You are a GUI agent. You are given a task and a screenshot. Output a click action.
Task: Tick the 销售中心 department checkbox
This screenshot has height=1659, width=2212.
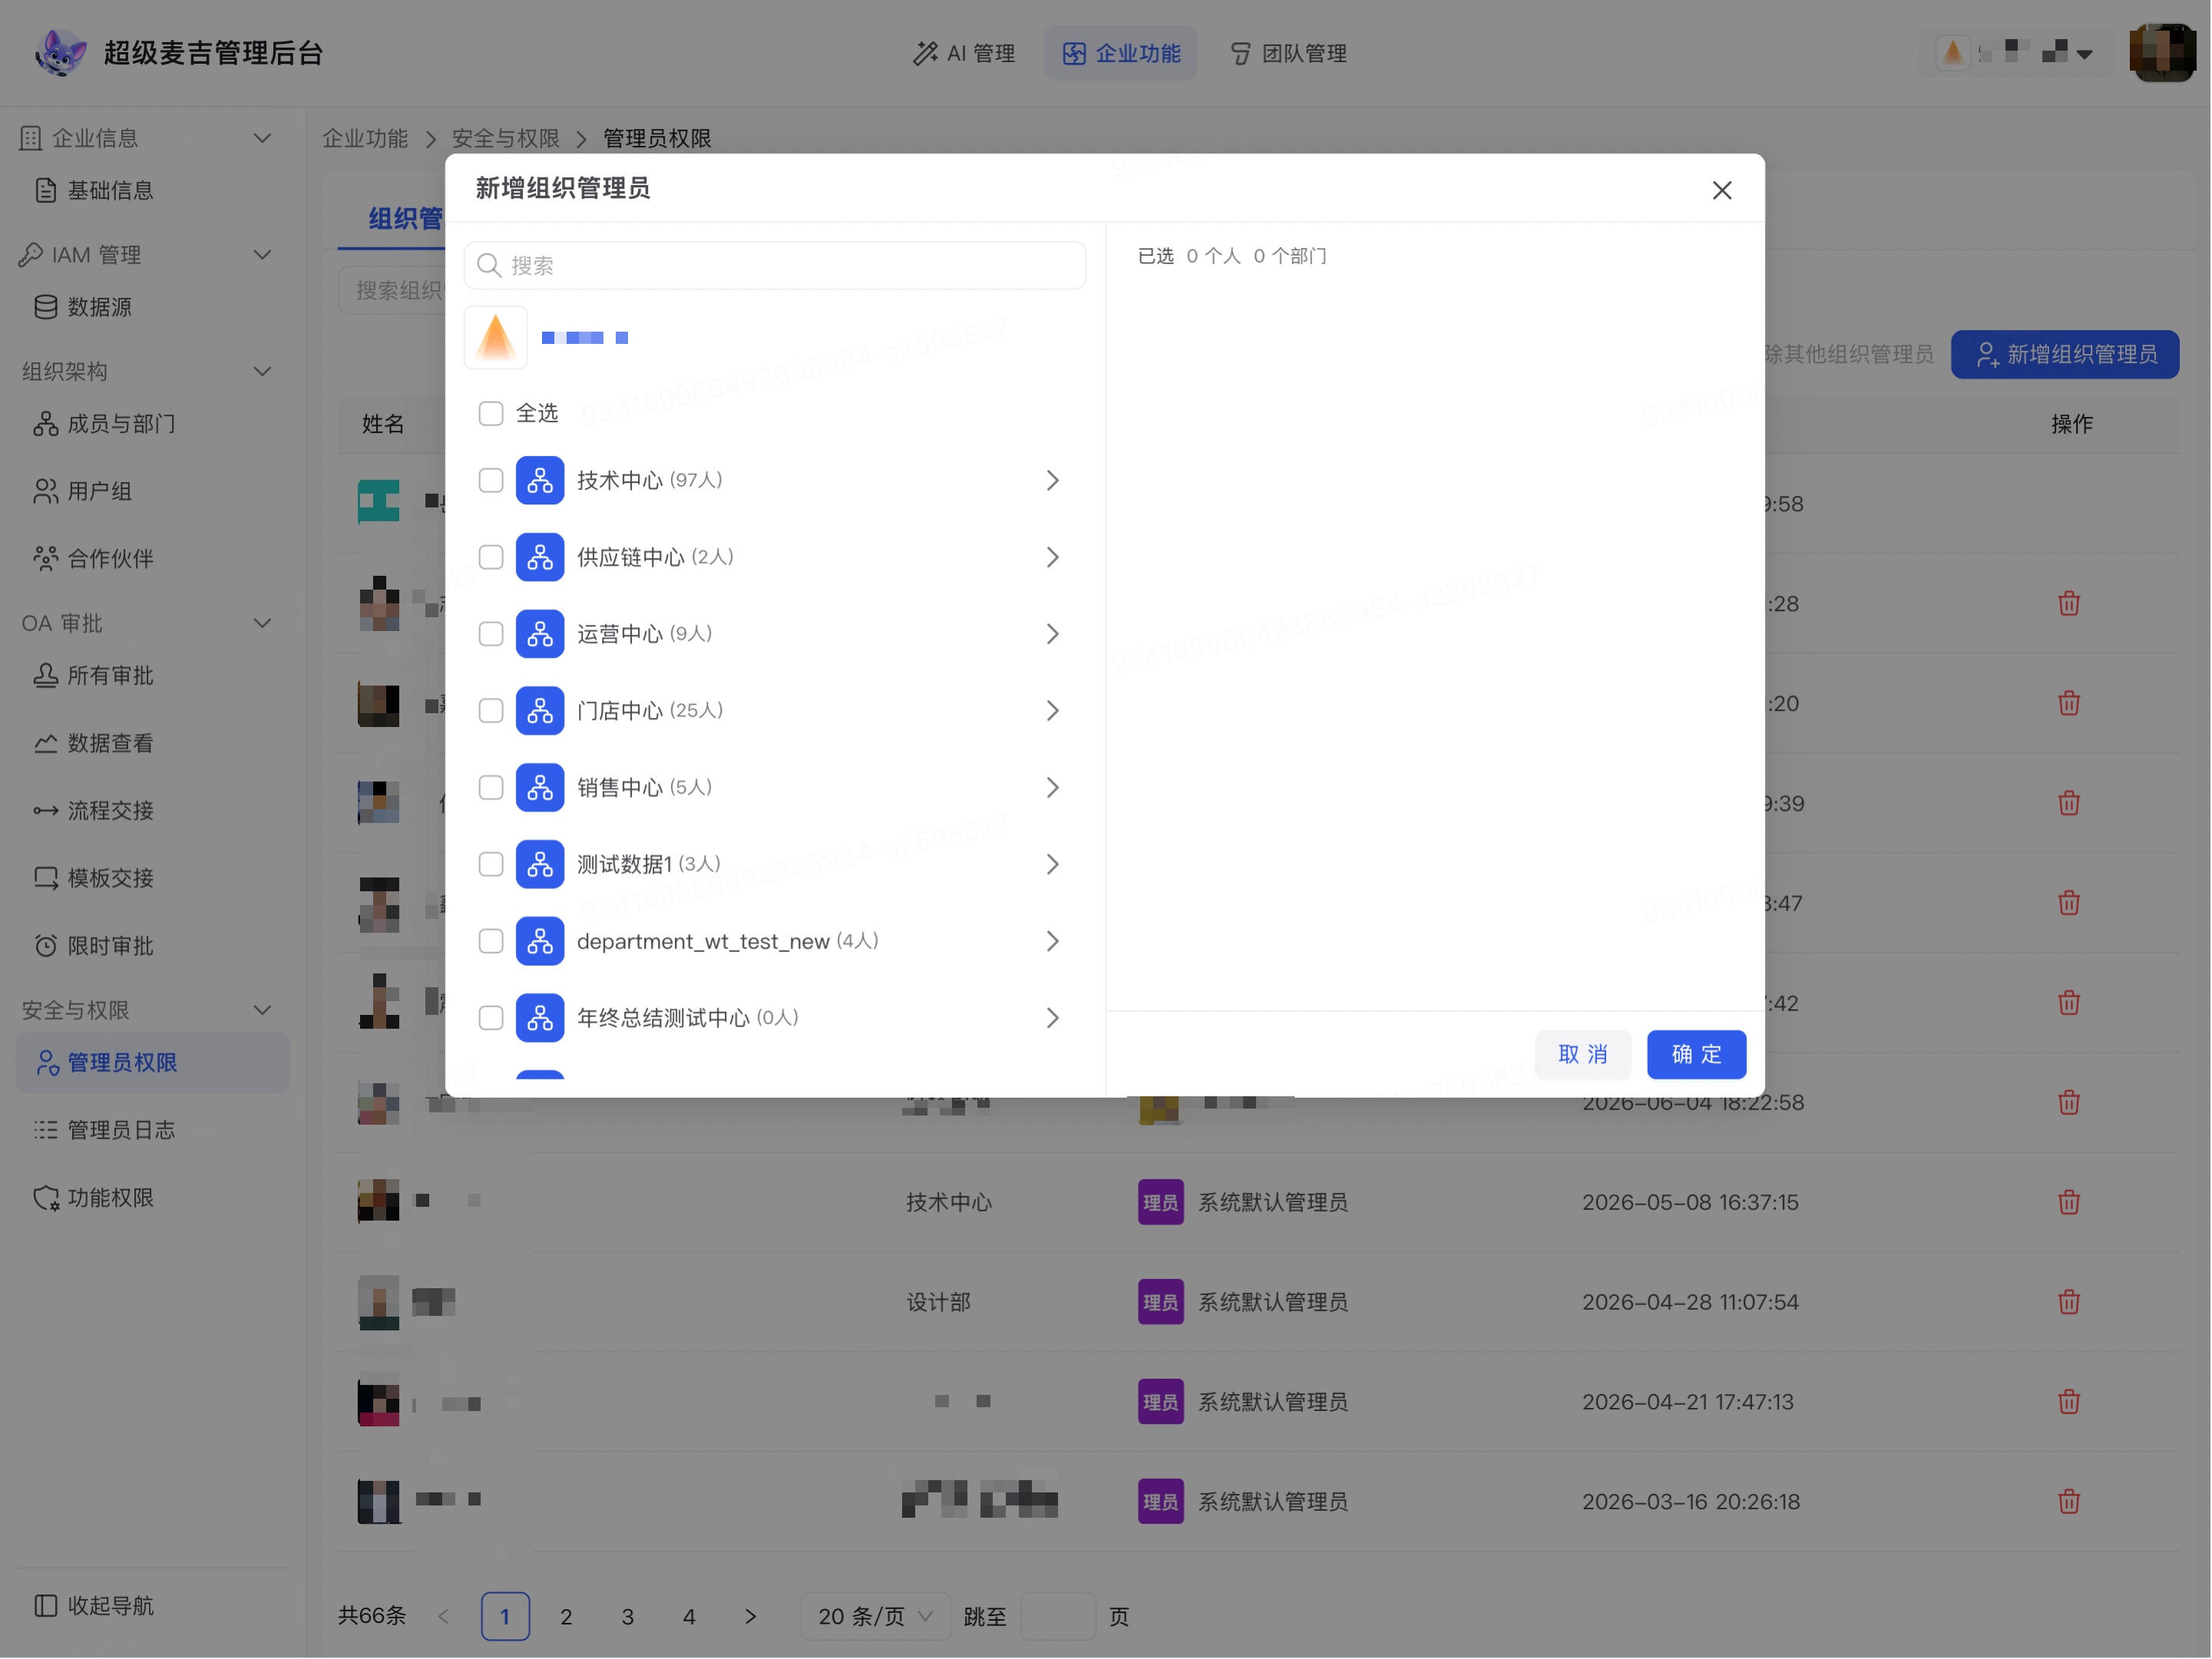point(490,788)
